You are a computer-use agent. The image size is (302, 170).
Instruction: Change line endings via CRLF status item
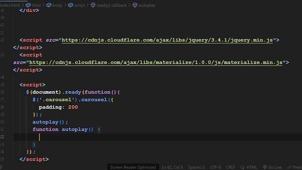coord(230,167)
